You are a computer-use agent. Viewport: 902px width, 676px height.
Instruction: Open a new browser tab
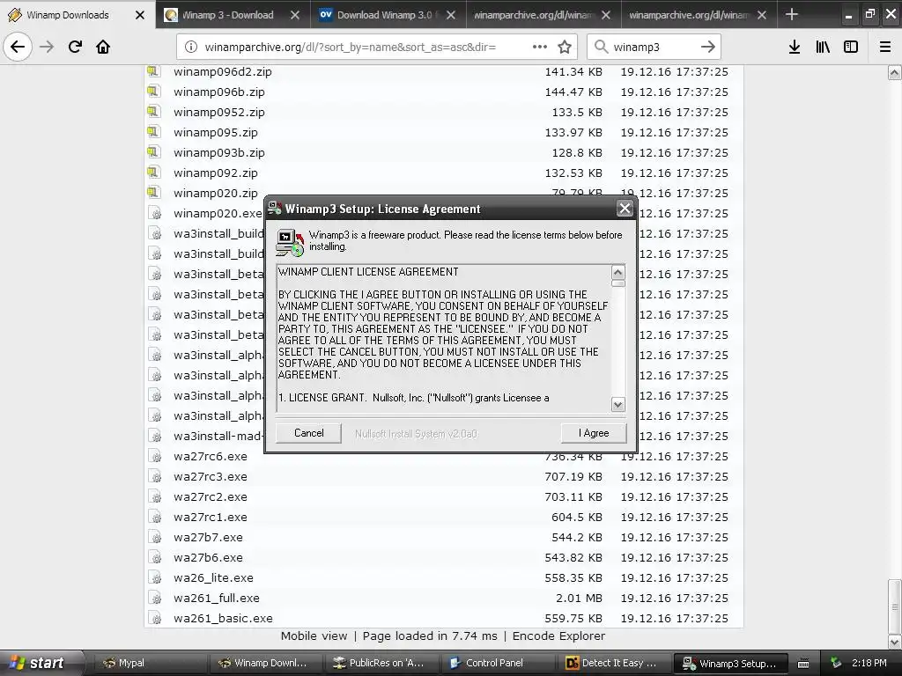(x=792, y=14)
